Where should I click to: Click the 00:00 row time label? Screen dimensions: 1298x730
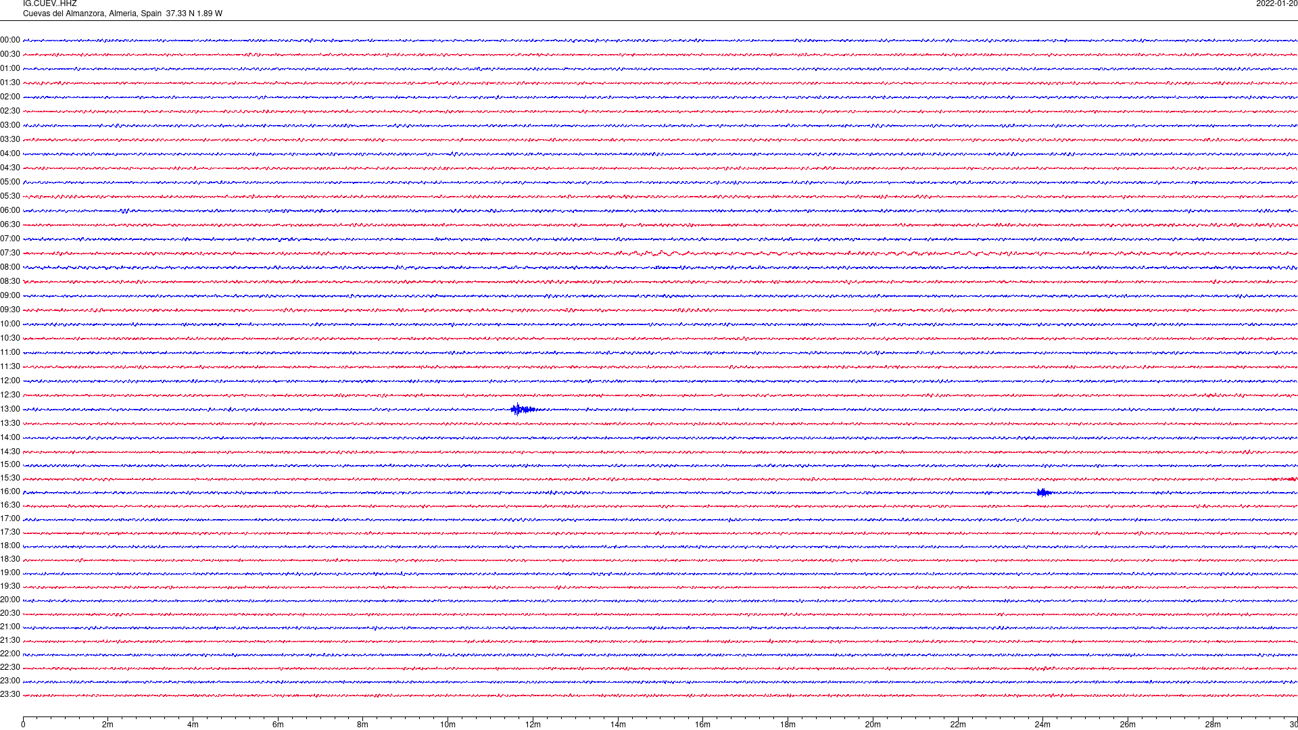[x=10, y=41]
